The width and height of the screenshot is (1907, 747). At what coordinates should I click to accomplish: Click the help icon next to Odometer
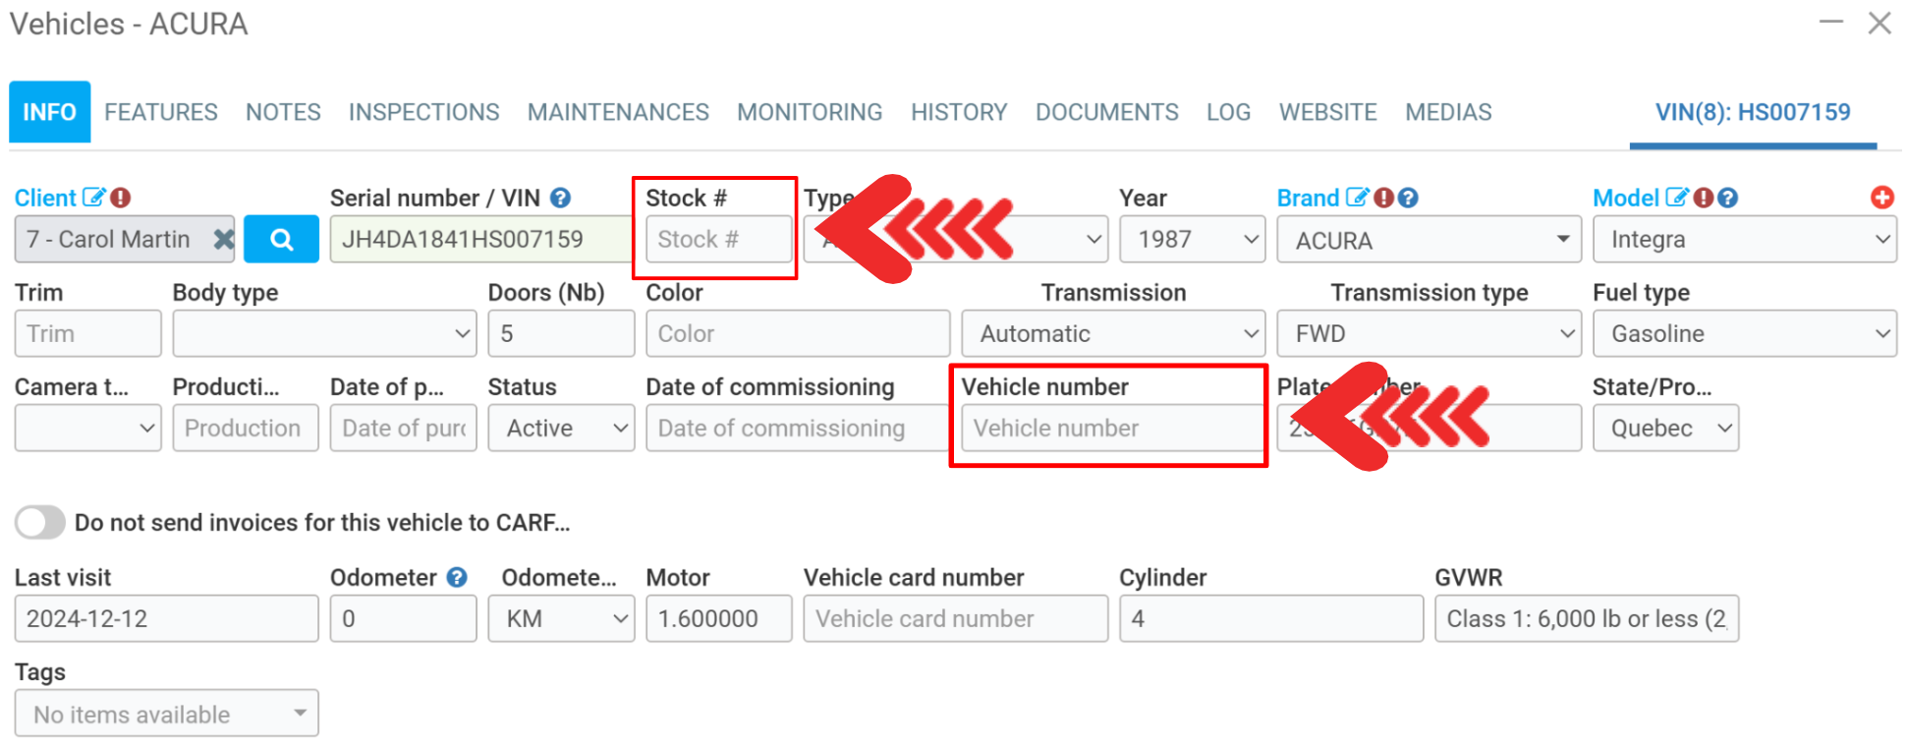(x=457, y=577)
